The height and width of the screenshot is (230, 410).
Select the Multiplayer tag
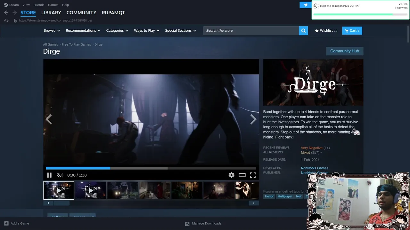285,196
